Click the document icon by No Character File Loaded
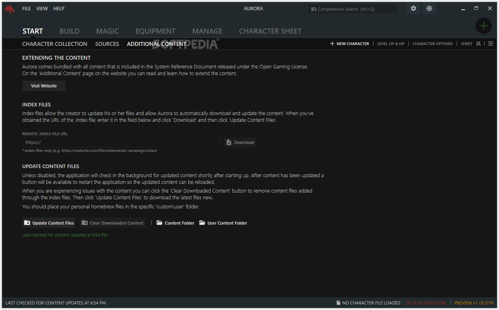 point(338,303)
